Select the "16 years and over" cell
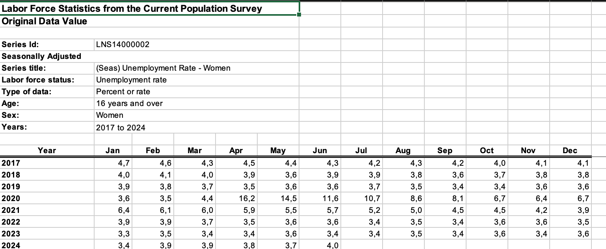Screen dimensions: 606x249 tap(129, 103)
